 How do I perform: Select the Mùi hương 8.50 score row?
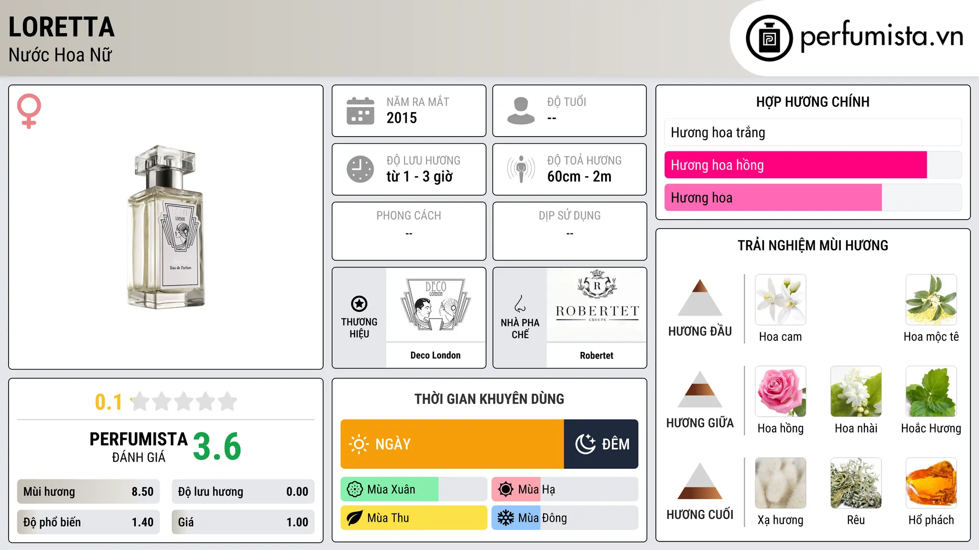(x=88, y=492)
